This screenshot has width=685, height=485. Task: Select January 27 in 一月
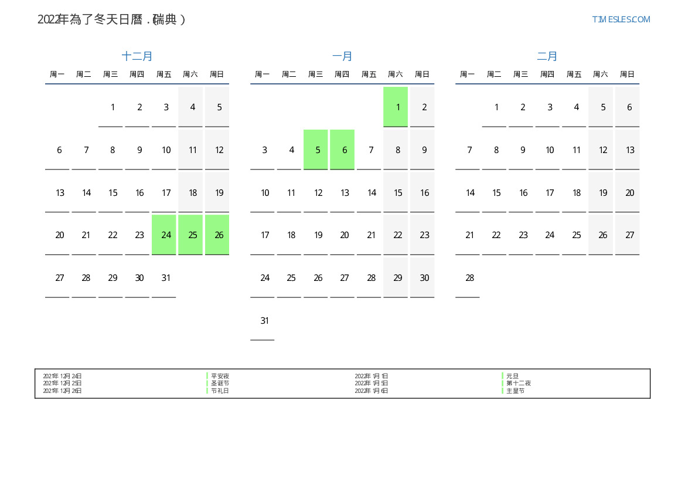click(342, 278)
